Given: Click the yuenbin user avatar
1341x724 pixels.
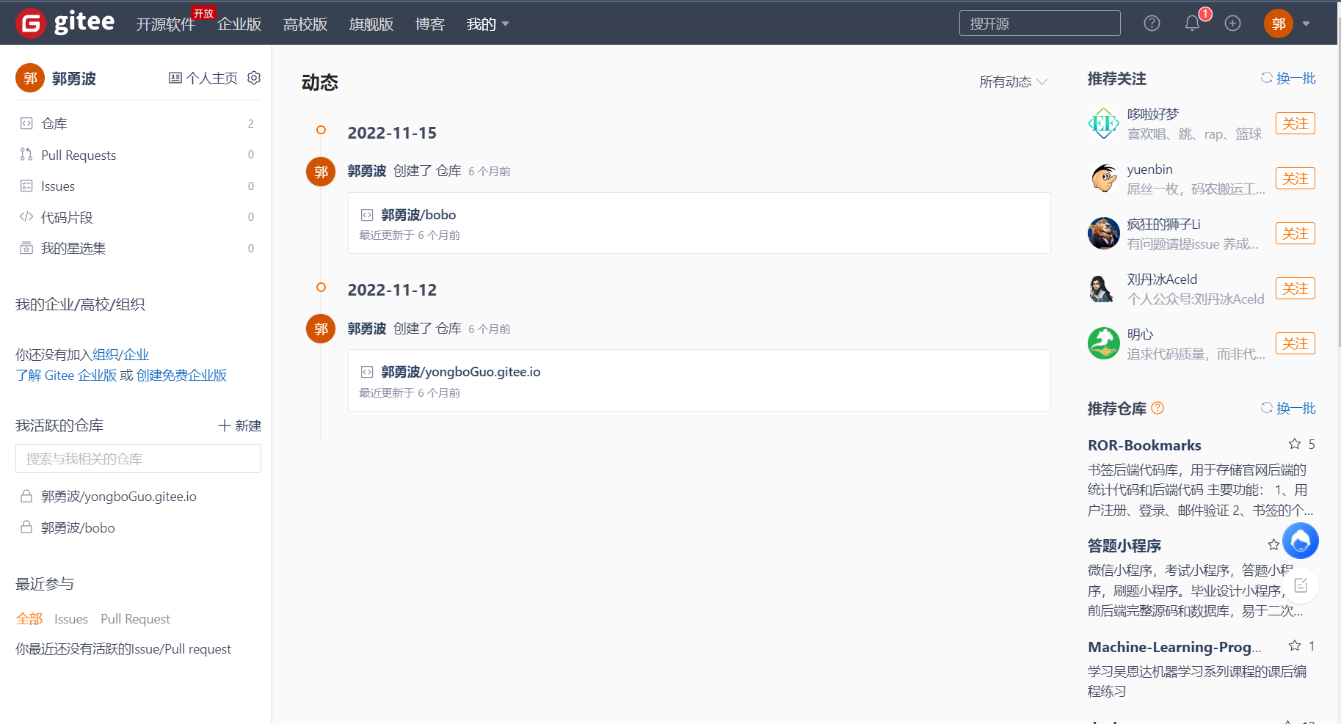Looking at the screenshot, I should (1103, 178).
